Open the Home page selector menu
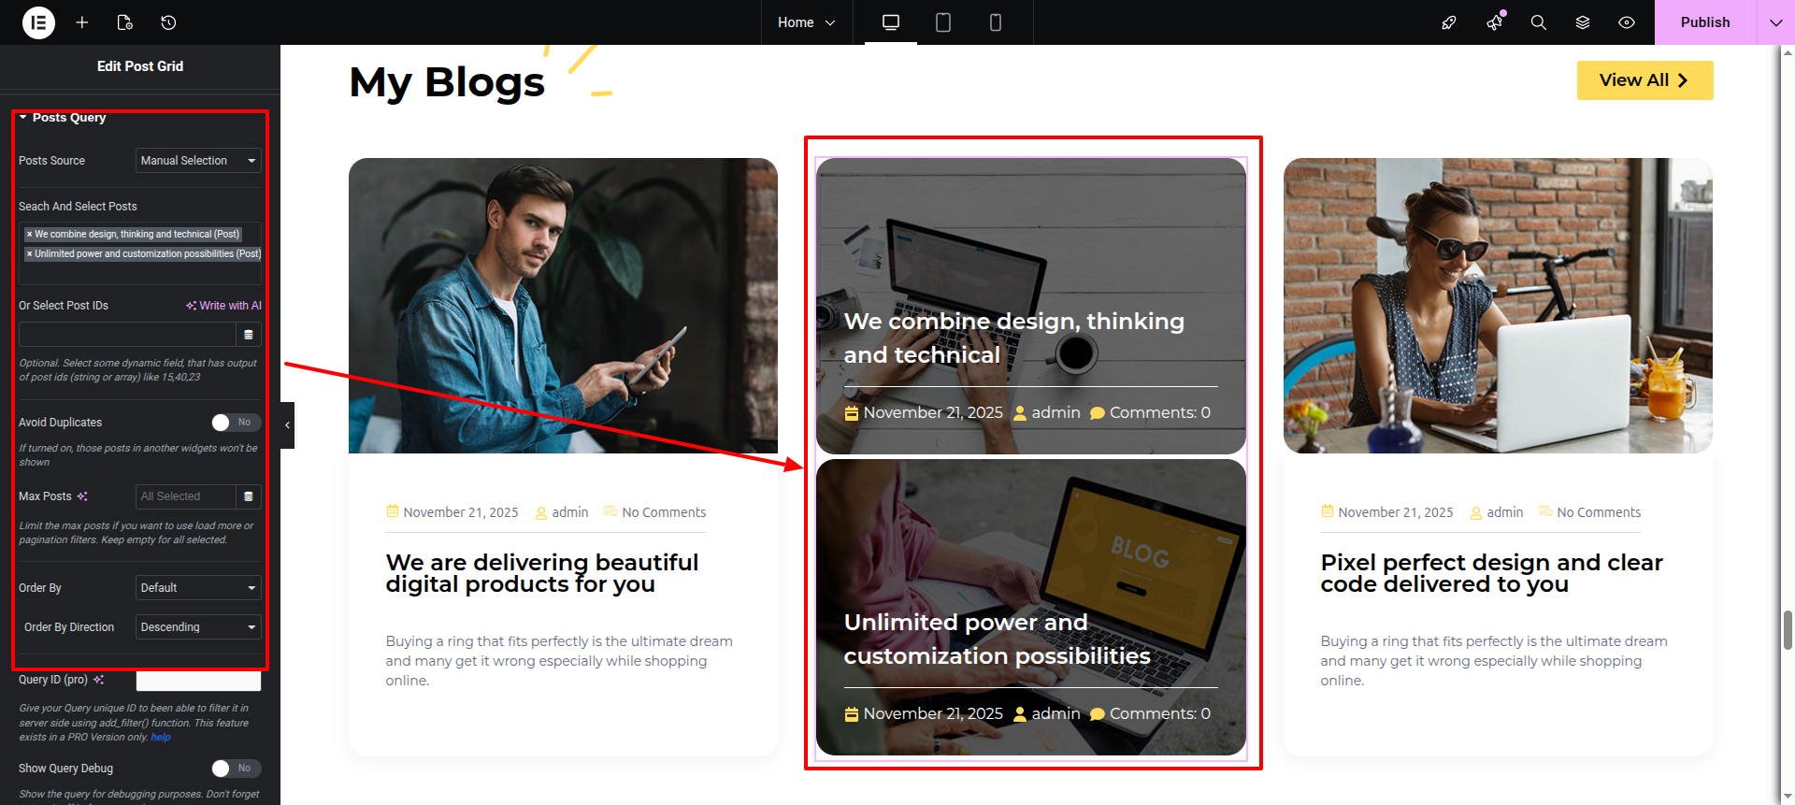 (x=806, y=22)
